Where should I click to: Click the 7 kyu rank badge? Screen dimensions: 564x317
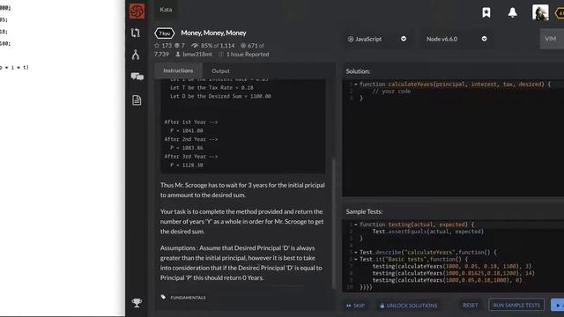coord(165,33)
